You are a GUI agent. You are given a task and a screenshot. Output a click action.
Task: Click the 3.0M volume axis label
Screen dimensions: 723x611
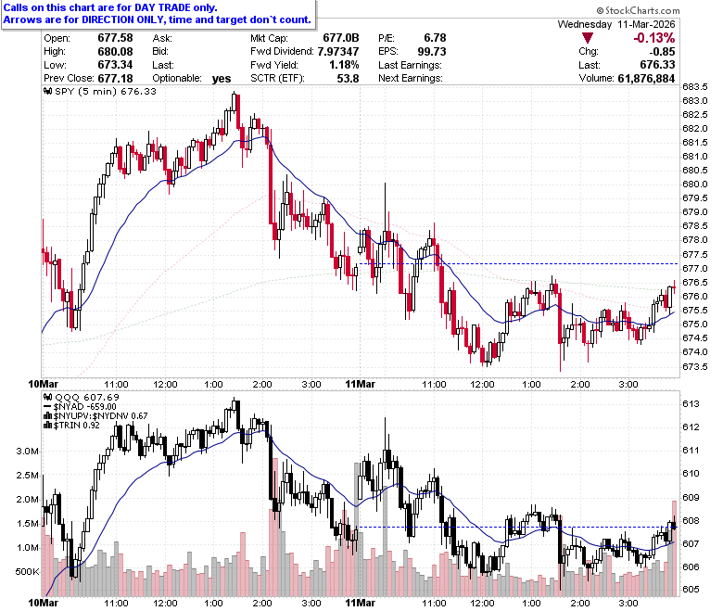coord(27,451)
